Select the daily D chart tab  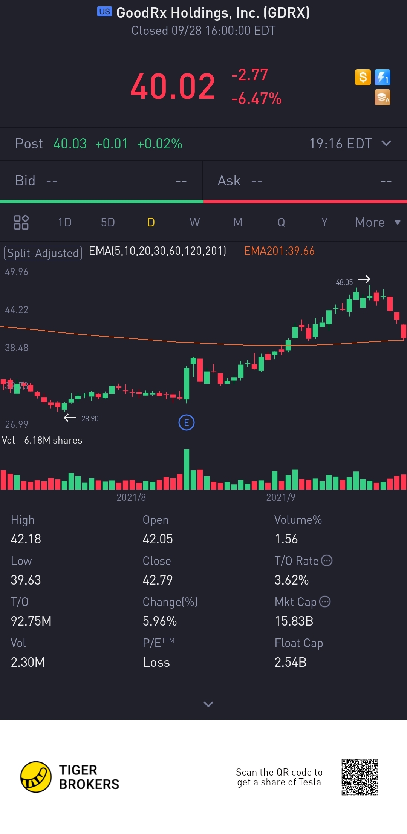pyautogui.click(x=151, y=222)
